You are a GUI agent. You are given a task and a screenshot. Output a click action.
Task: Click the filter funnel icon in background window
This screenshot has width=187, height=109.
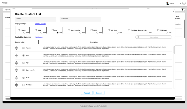183,10
